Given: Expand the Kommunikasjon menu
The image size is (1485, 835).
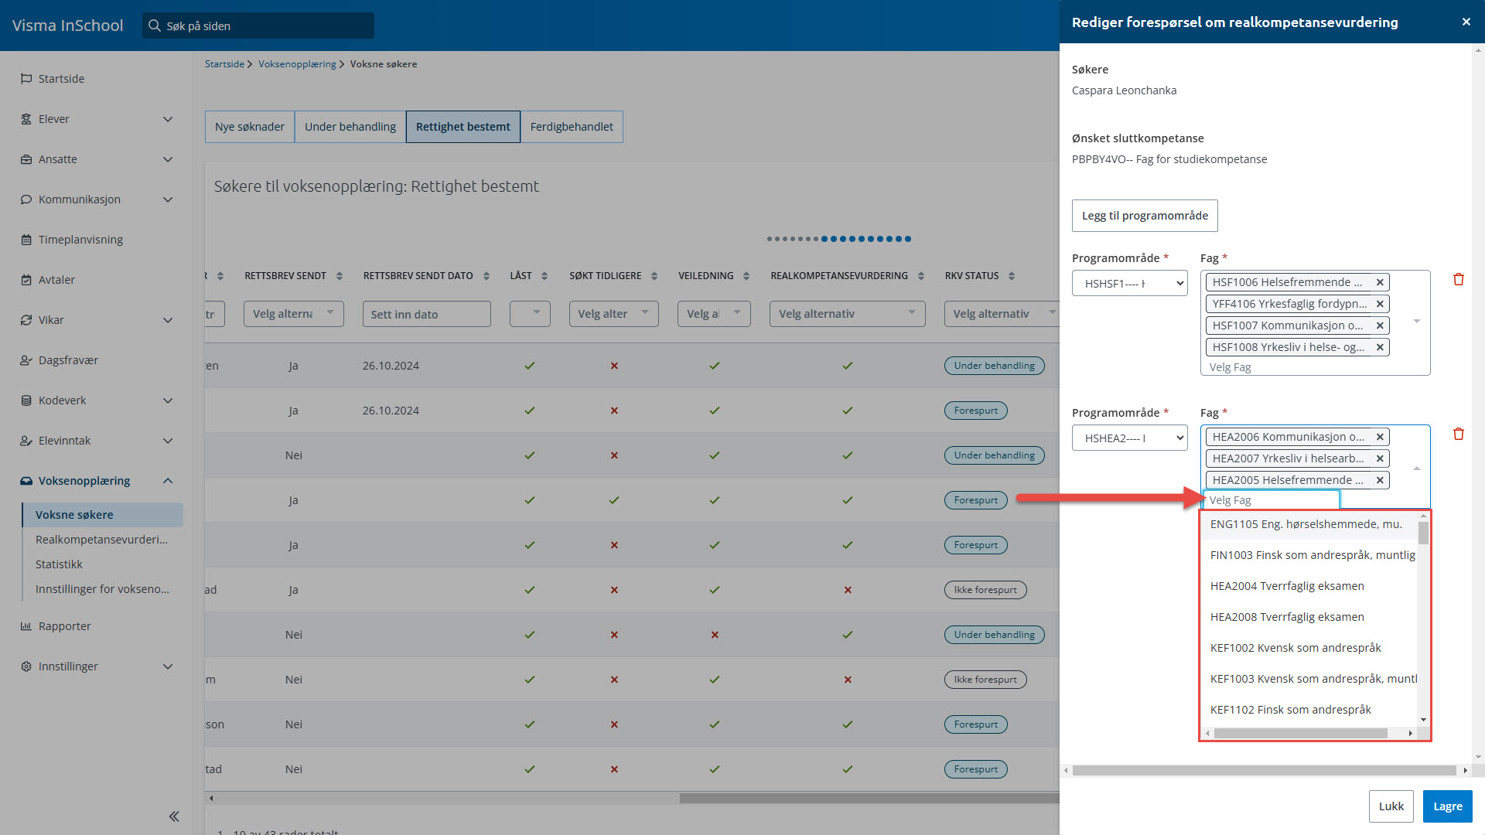Looking at the screenshot, I should point(168,199).
